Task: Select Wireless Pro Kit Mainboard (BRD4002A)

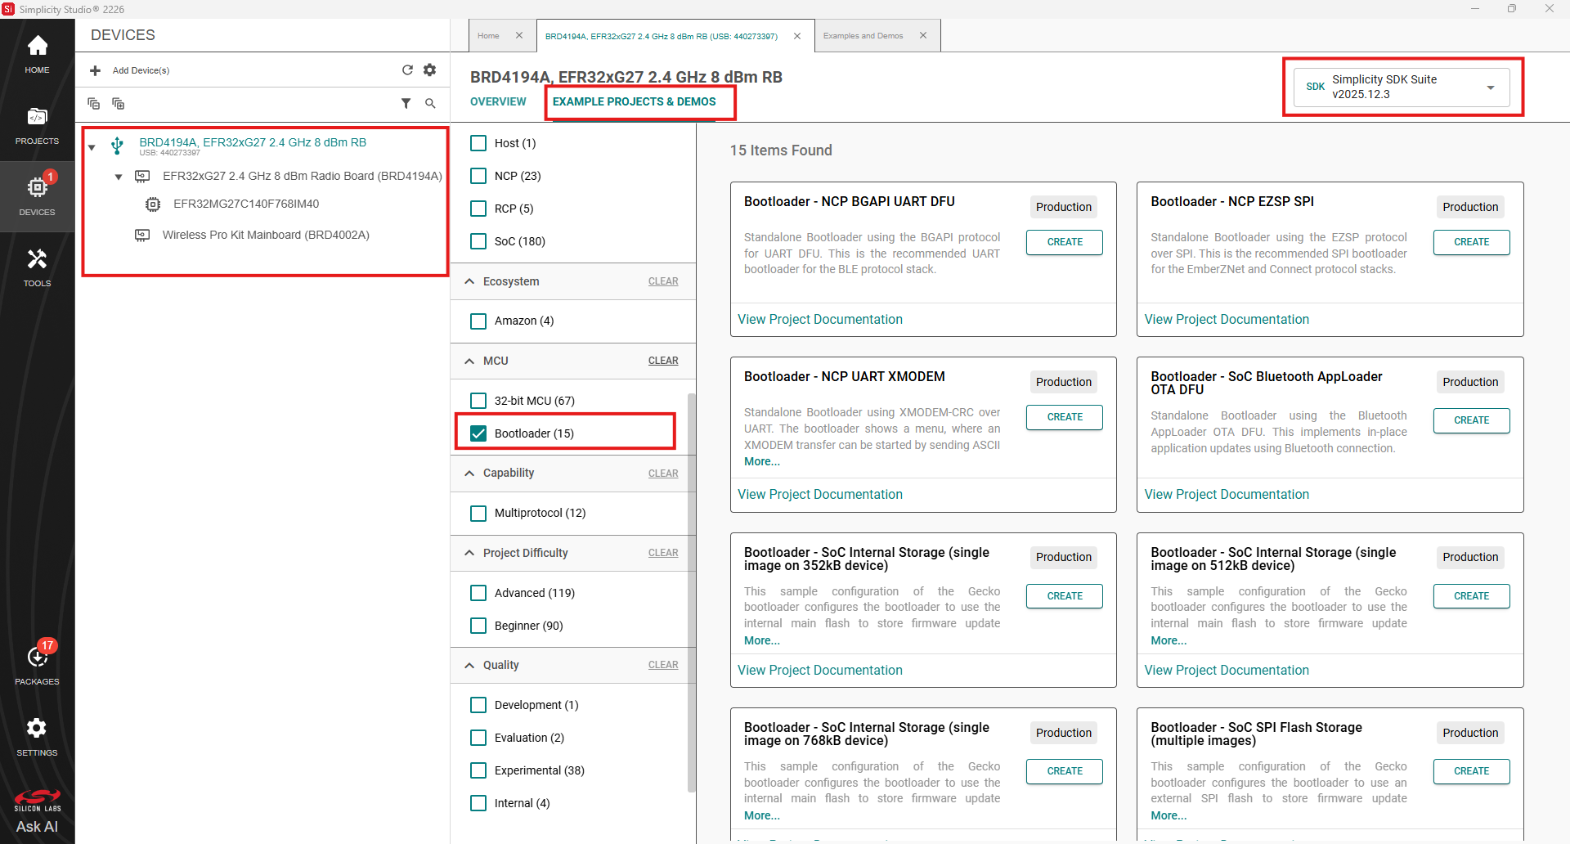Action: click(266, 235)
